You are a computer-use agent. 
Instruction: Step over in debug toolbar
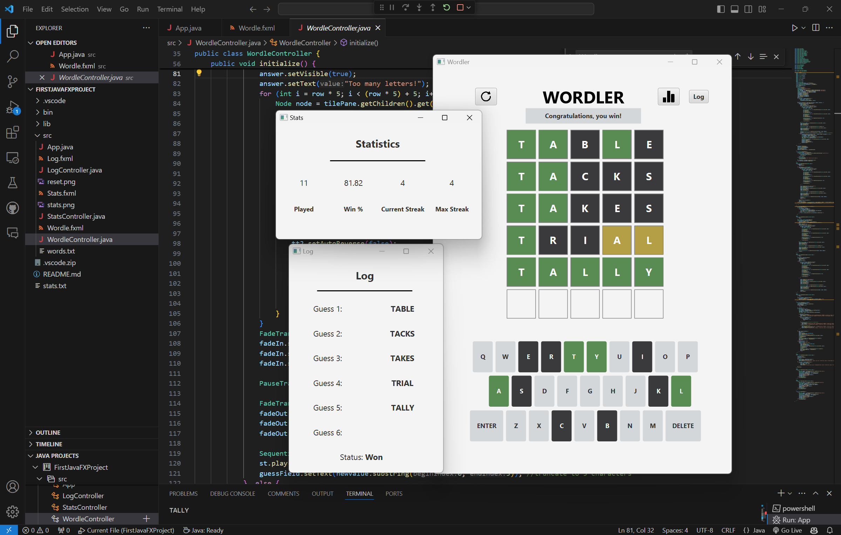(406, 7)
